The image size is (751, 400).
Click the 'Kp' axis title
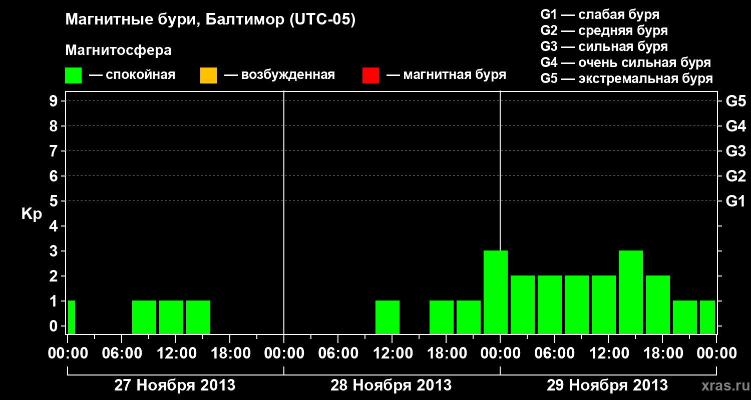pyautogui.click(x=32, y=214)
